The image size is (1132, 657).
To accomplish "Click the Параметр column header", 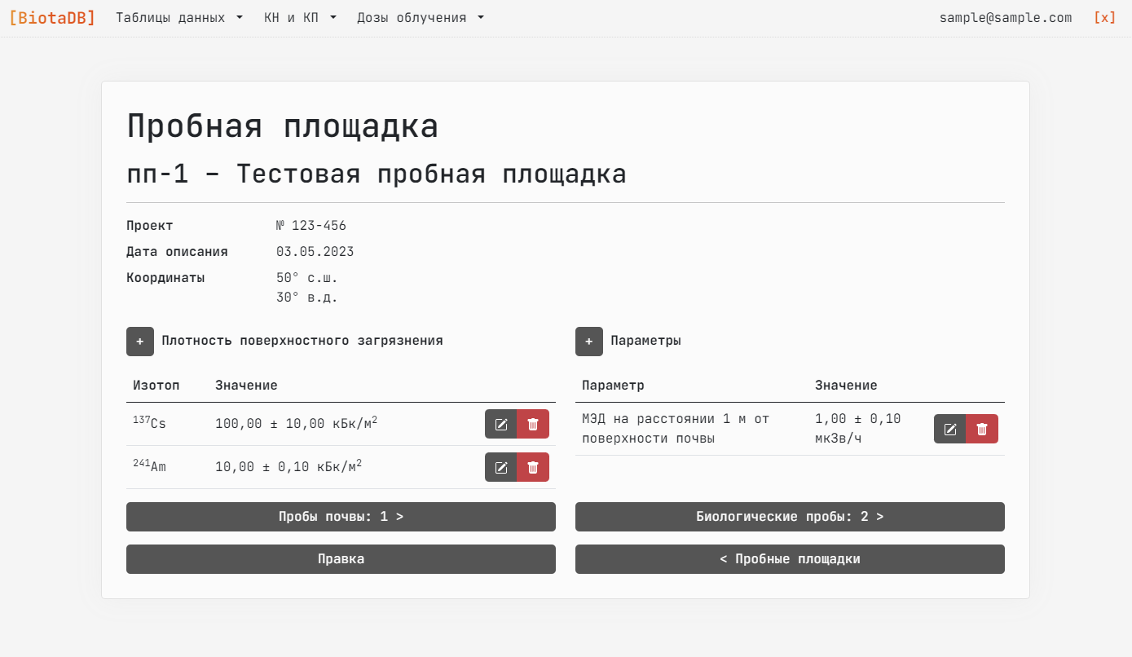I will [613, 386].
